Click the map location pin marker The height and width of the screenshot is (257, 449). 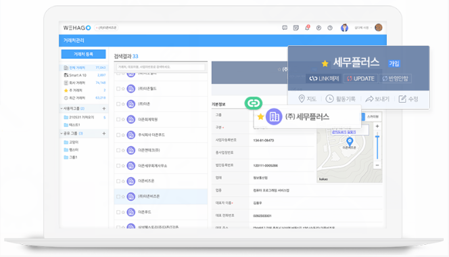pos(350,141)
